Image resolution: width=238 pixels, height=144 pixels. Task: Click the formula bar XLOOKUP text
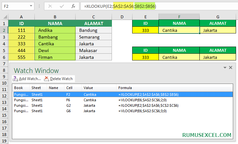point(120,6)
